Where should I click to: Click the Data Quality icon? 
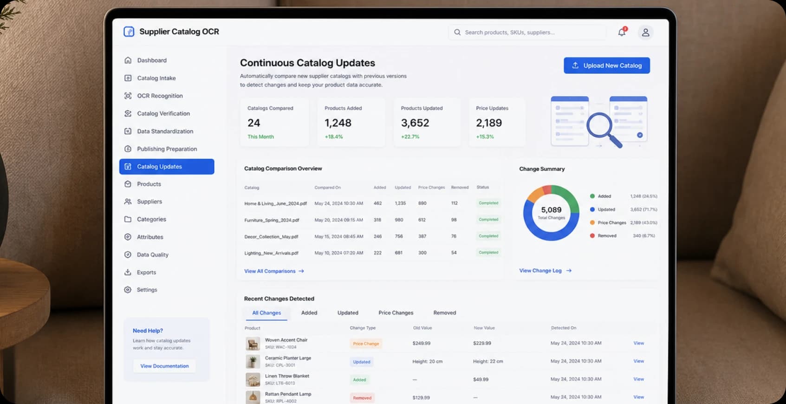(128, 254)
